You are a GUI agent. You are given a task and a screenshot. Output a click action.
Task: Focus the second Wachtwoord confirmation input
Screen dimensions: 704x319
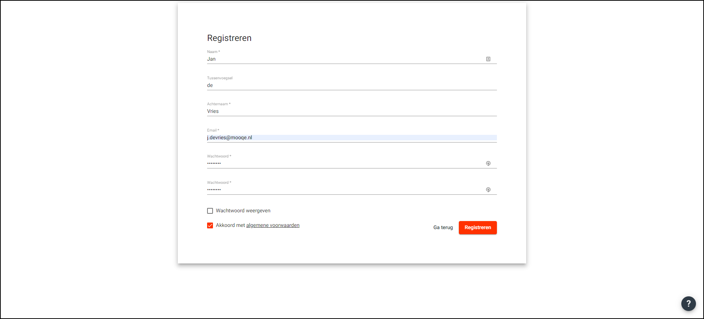[344, 190]
